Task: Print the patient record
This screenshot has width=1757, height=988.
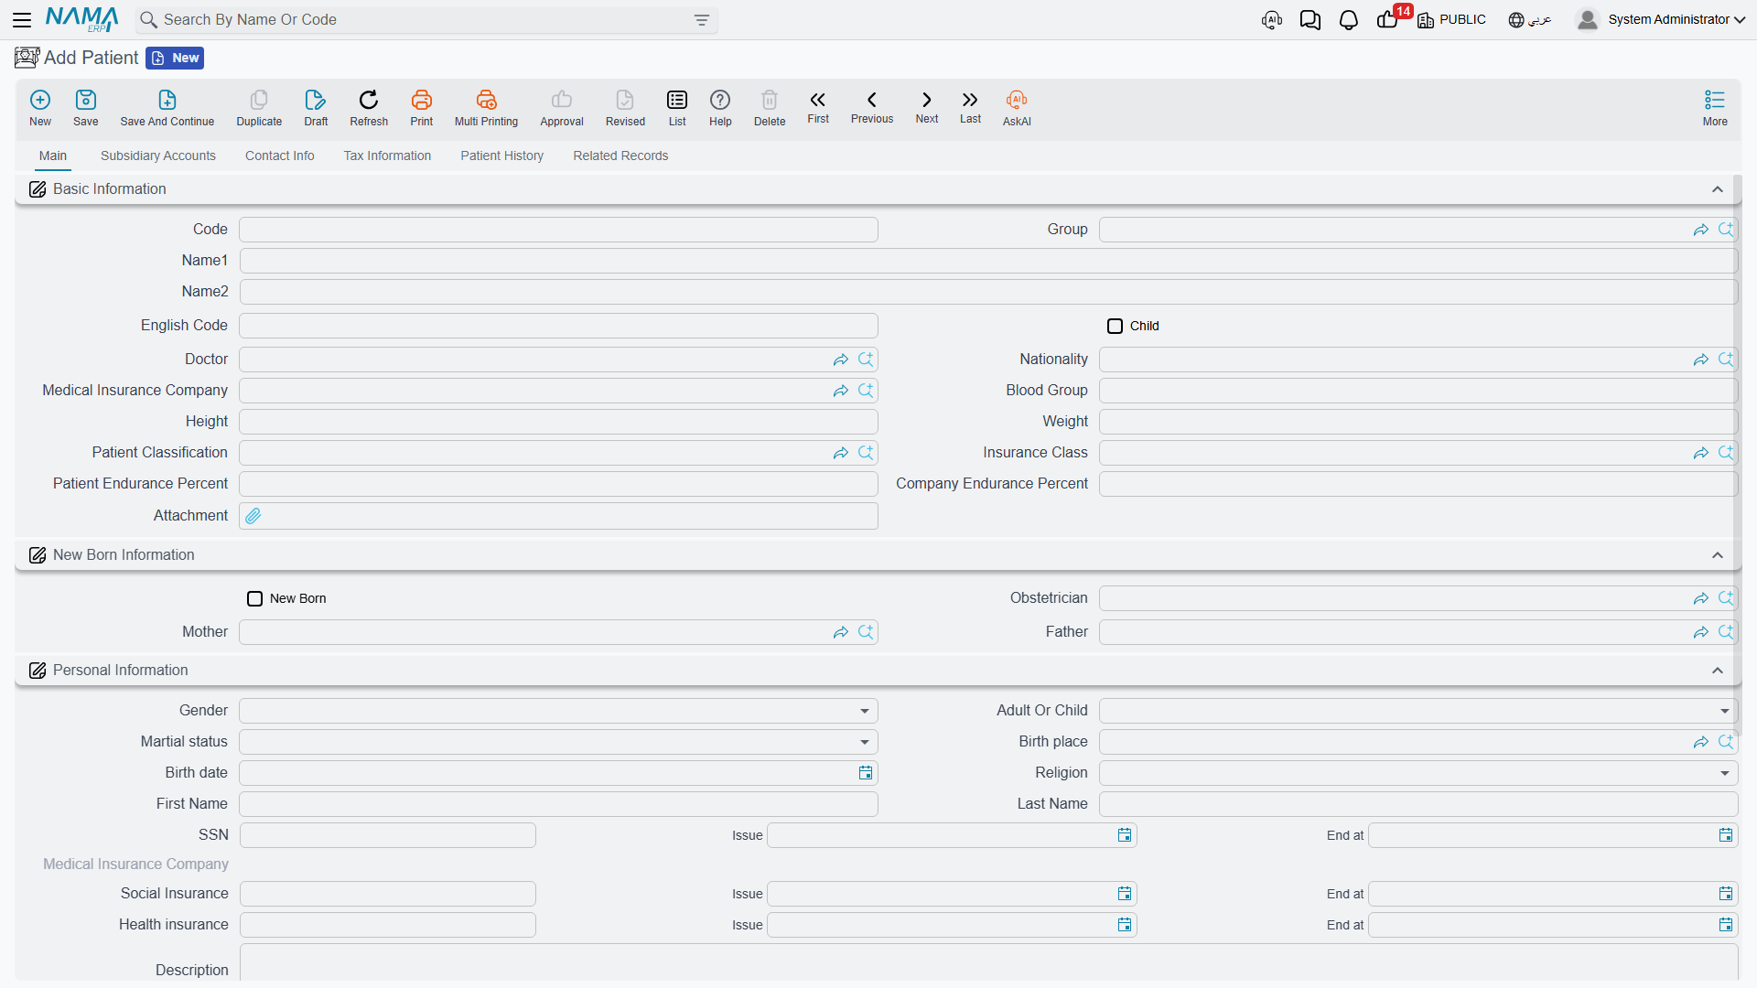Action: pyautogui.click(x=422, y=108)
